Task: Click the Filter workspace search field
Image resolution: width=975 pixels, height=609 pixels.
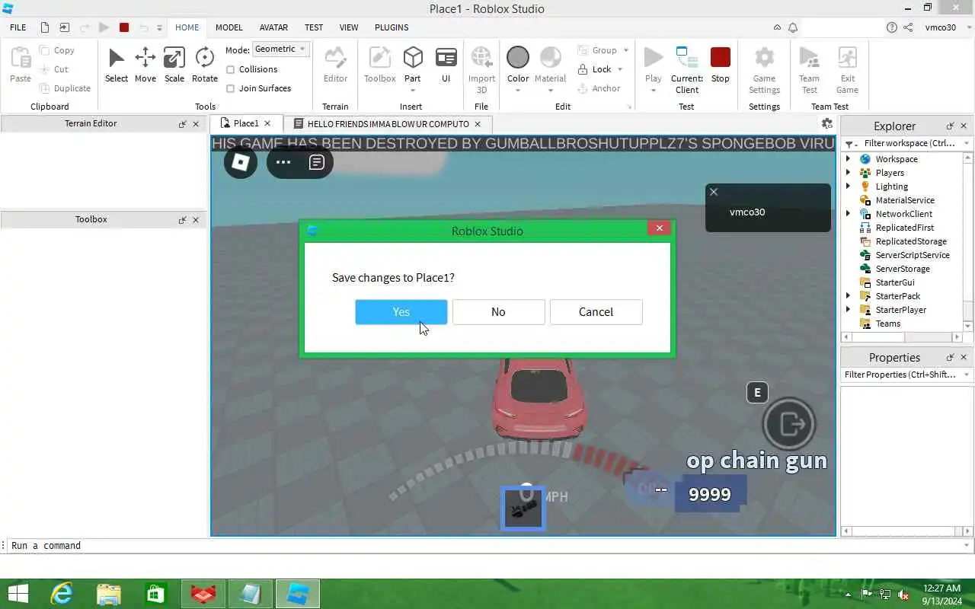Action: (907, 143)
